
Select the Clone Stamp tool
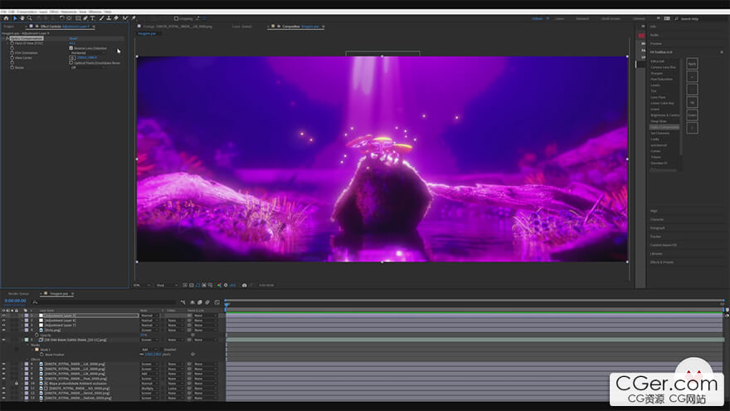pos(109,18)
